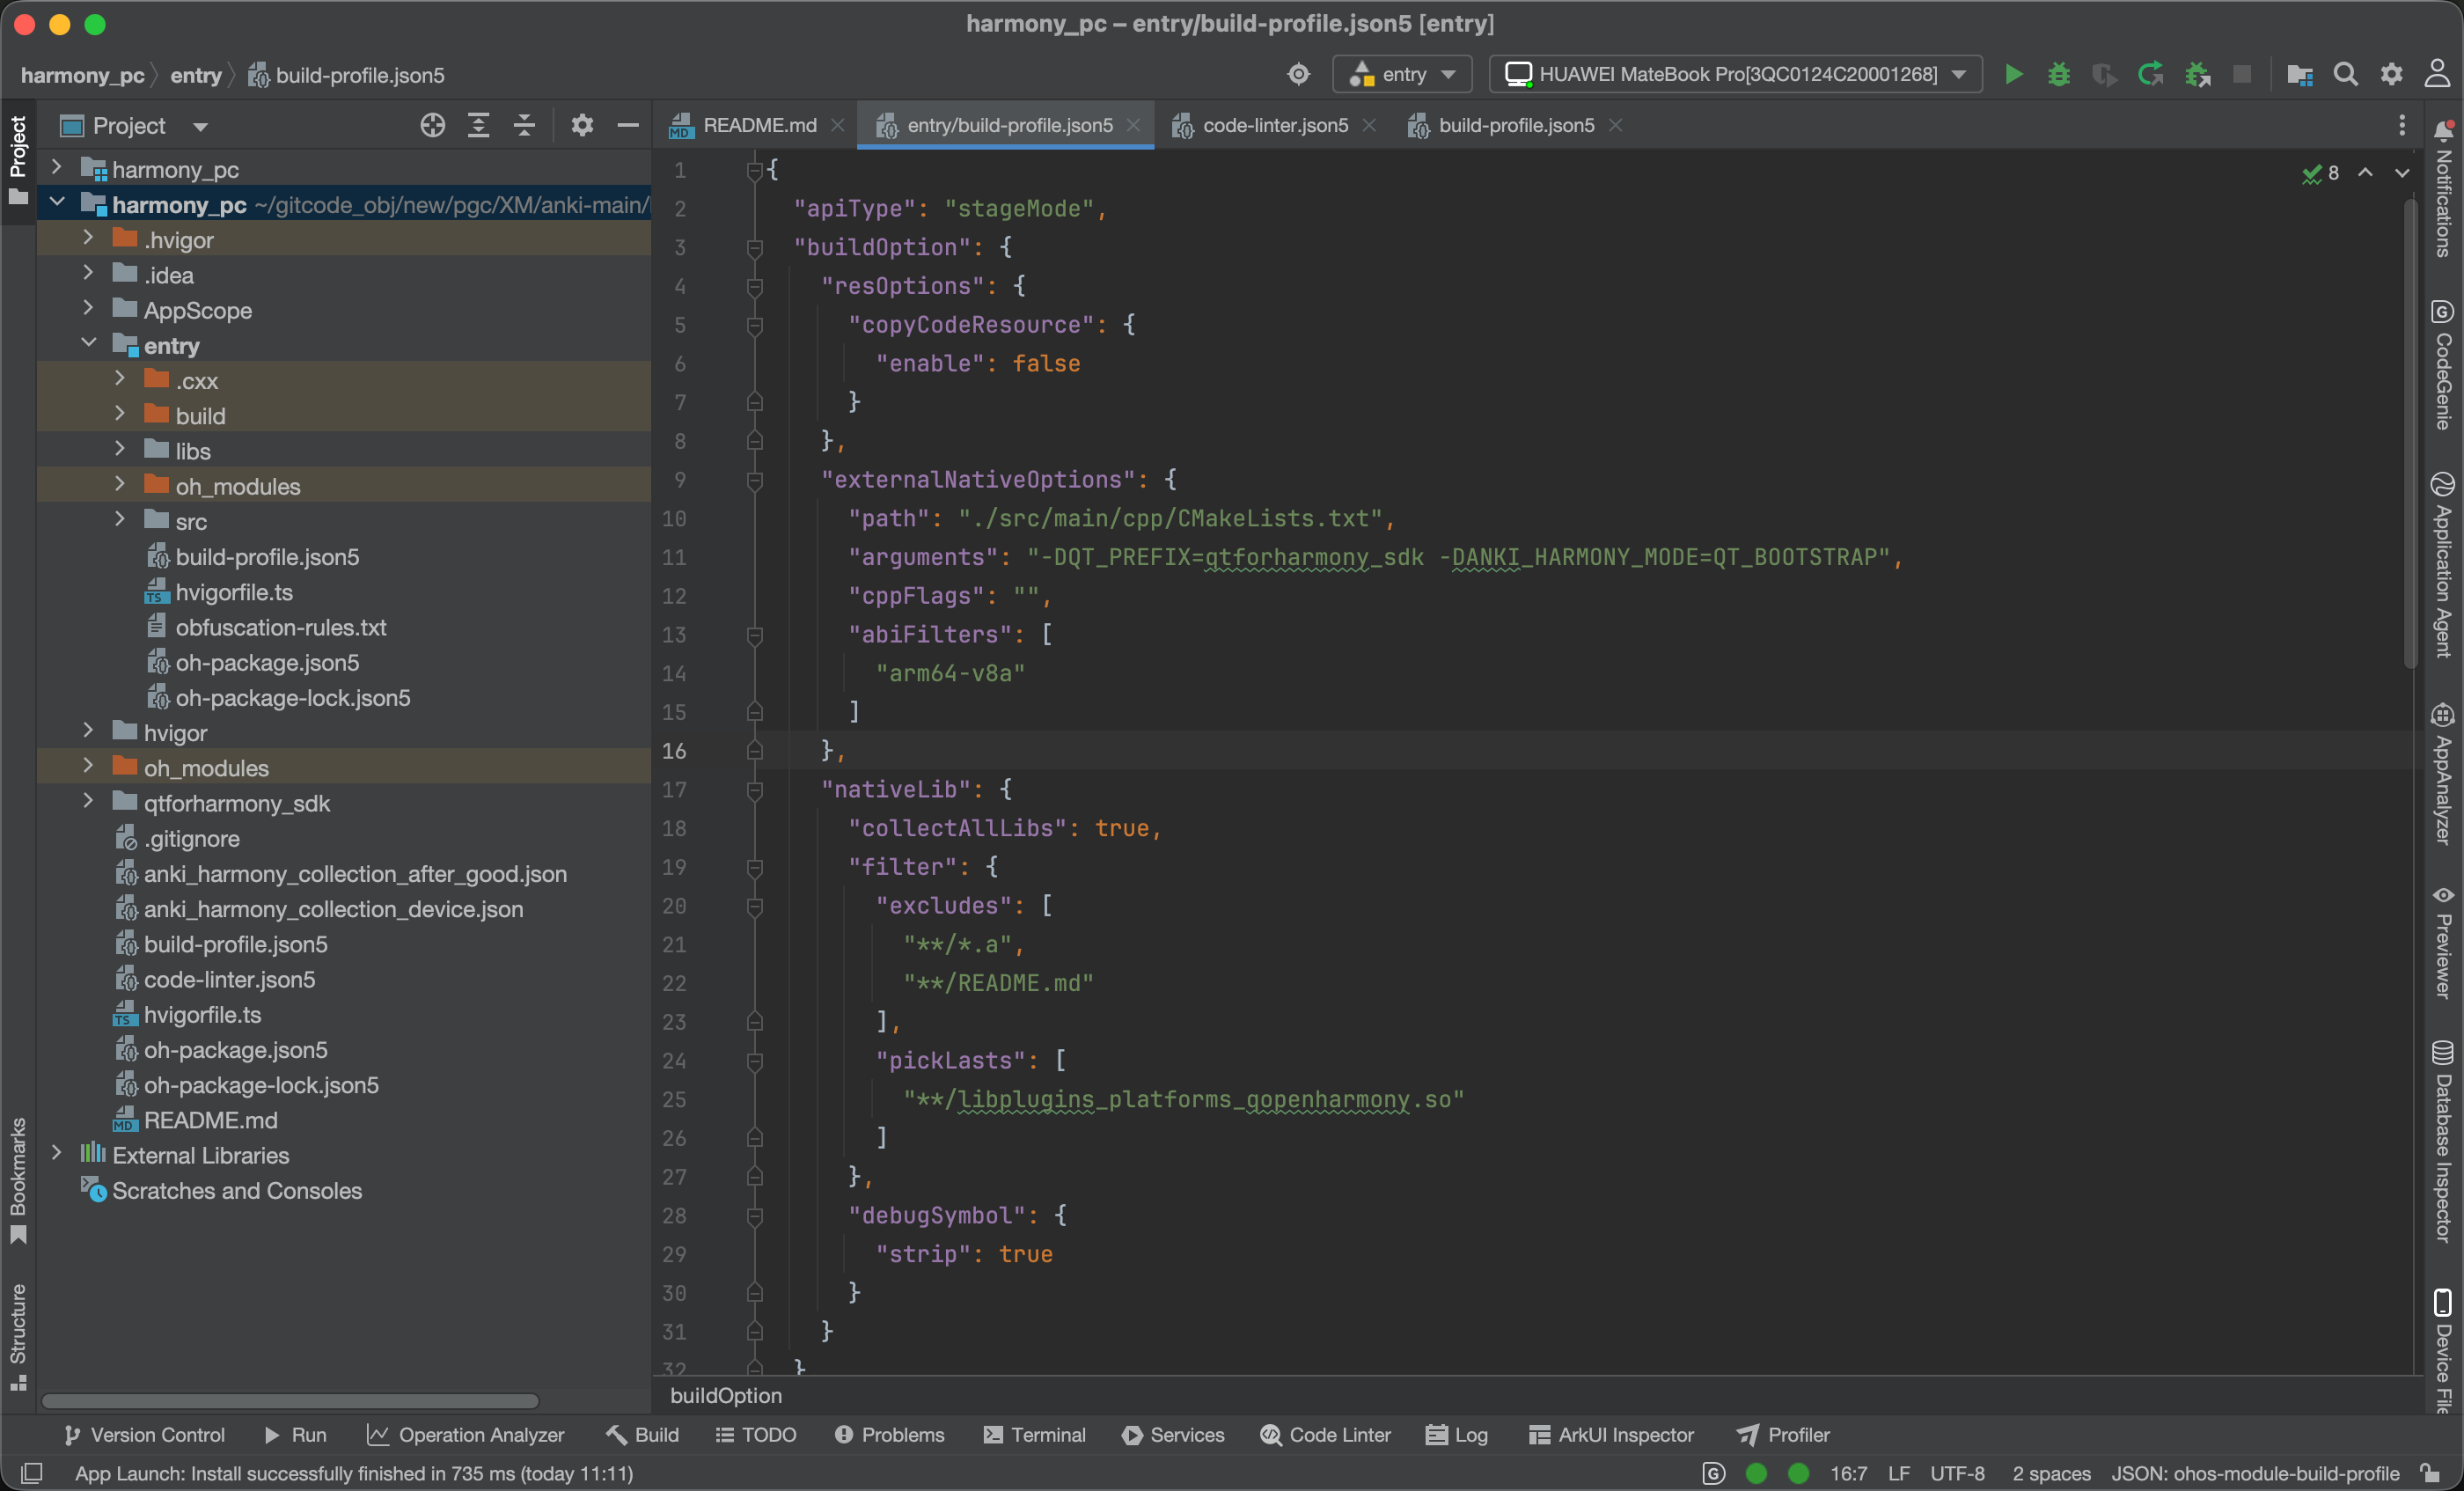Close the entry/build-profile.json5 tab
The width and height of the screenshot is (2464, 1491).
click(x=1133, y=126)
